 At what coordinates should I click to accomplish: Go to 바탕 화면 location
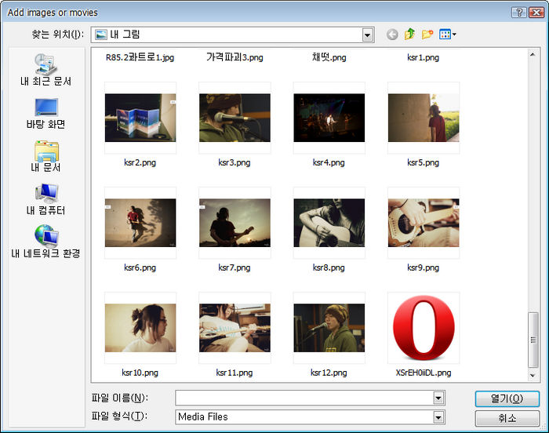pos(45,114)
